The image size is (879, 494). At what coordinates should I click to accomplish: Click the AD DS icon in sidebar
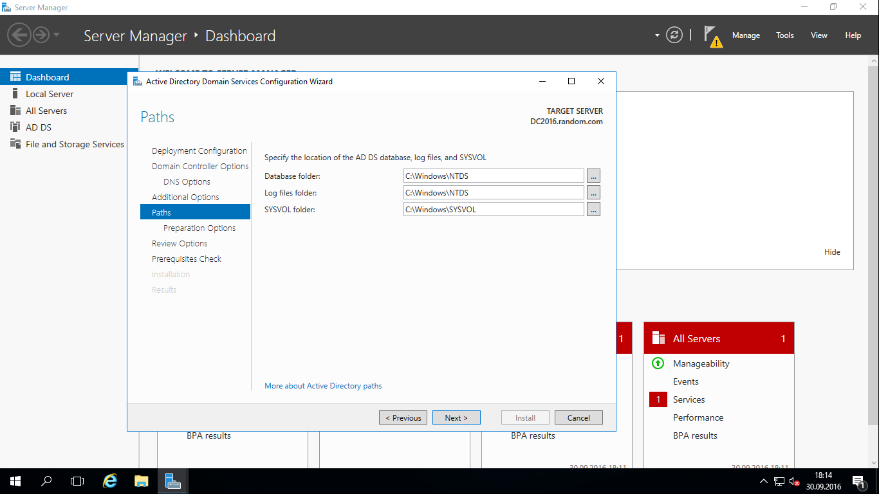(15, 127)
